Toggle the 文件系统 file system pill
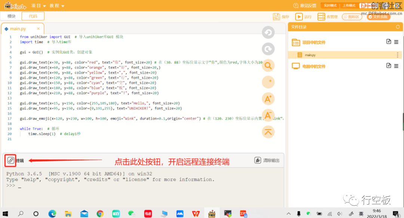The width and height of the screenshot is (404, 218). 379,17
